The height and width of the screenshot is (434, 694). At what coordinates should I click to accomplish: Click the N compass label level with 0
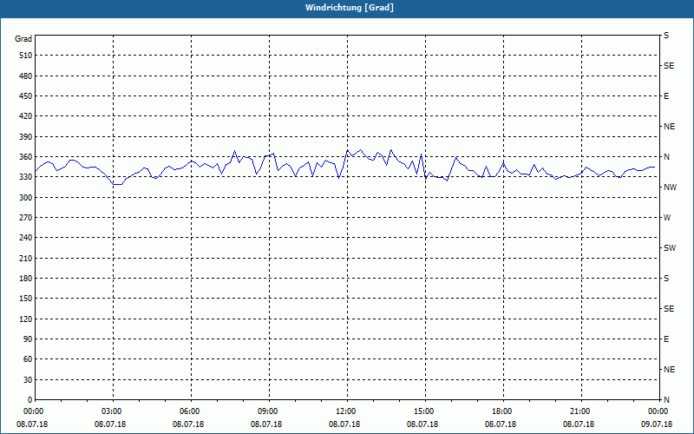pyautogui.click(x=666, y=400)
